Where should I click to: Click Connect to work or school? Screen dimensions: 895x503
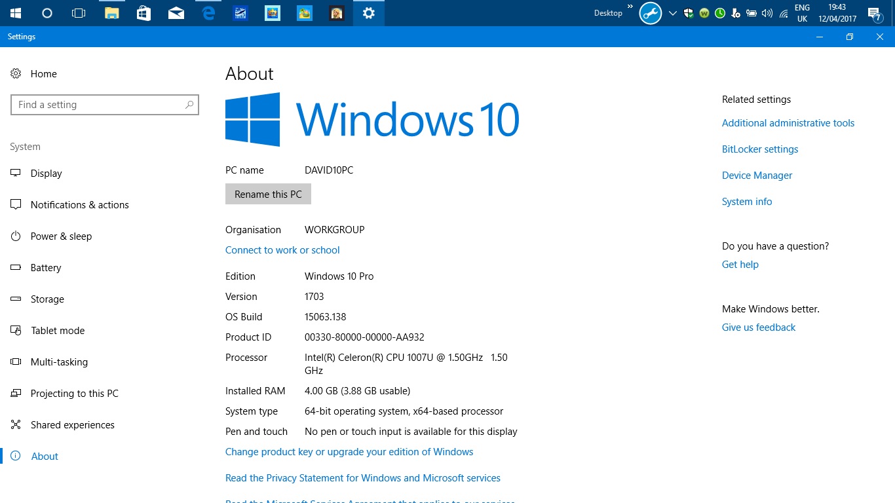coord(282,250)
